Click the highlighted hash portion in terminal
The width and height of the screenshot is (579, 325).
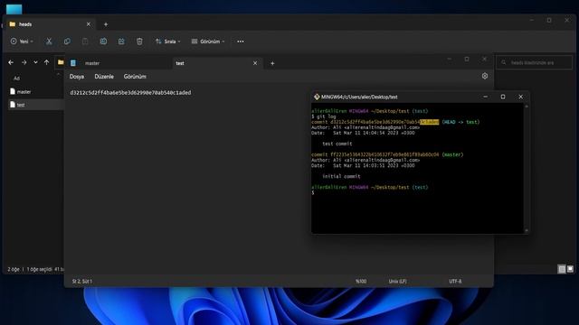(x=430, y=122)
